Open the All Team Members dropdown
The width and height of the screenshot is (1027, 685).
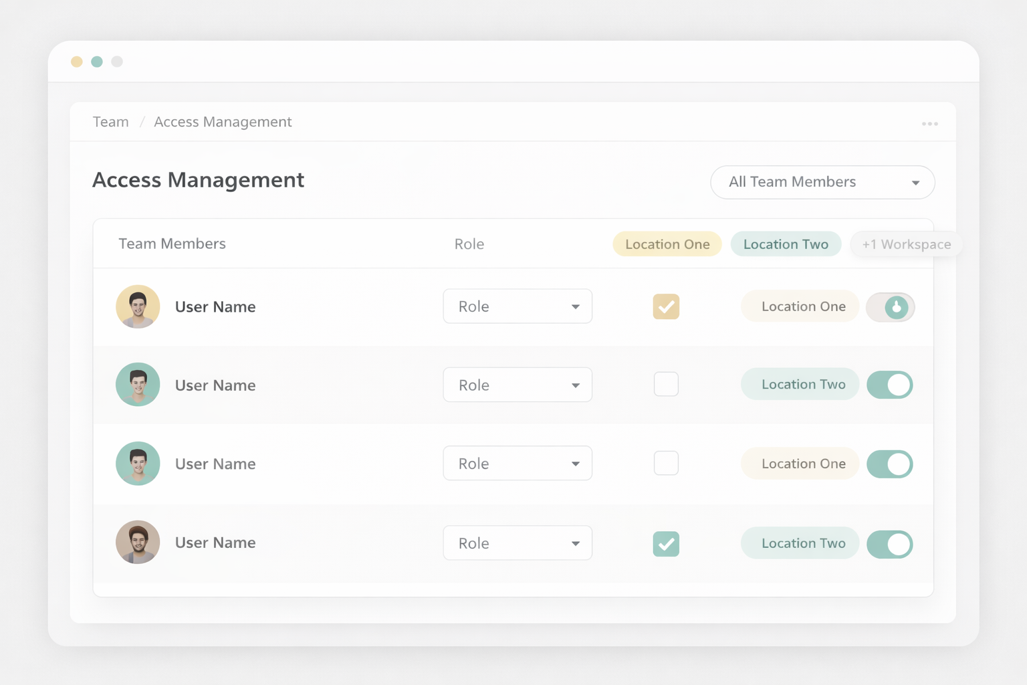(x=822, y=182)
